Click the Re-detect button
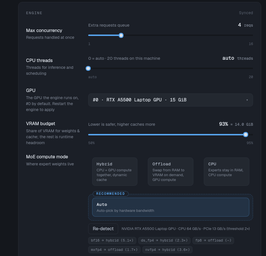The image size is (266, 256). [x=103, y=229]
